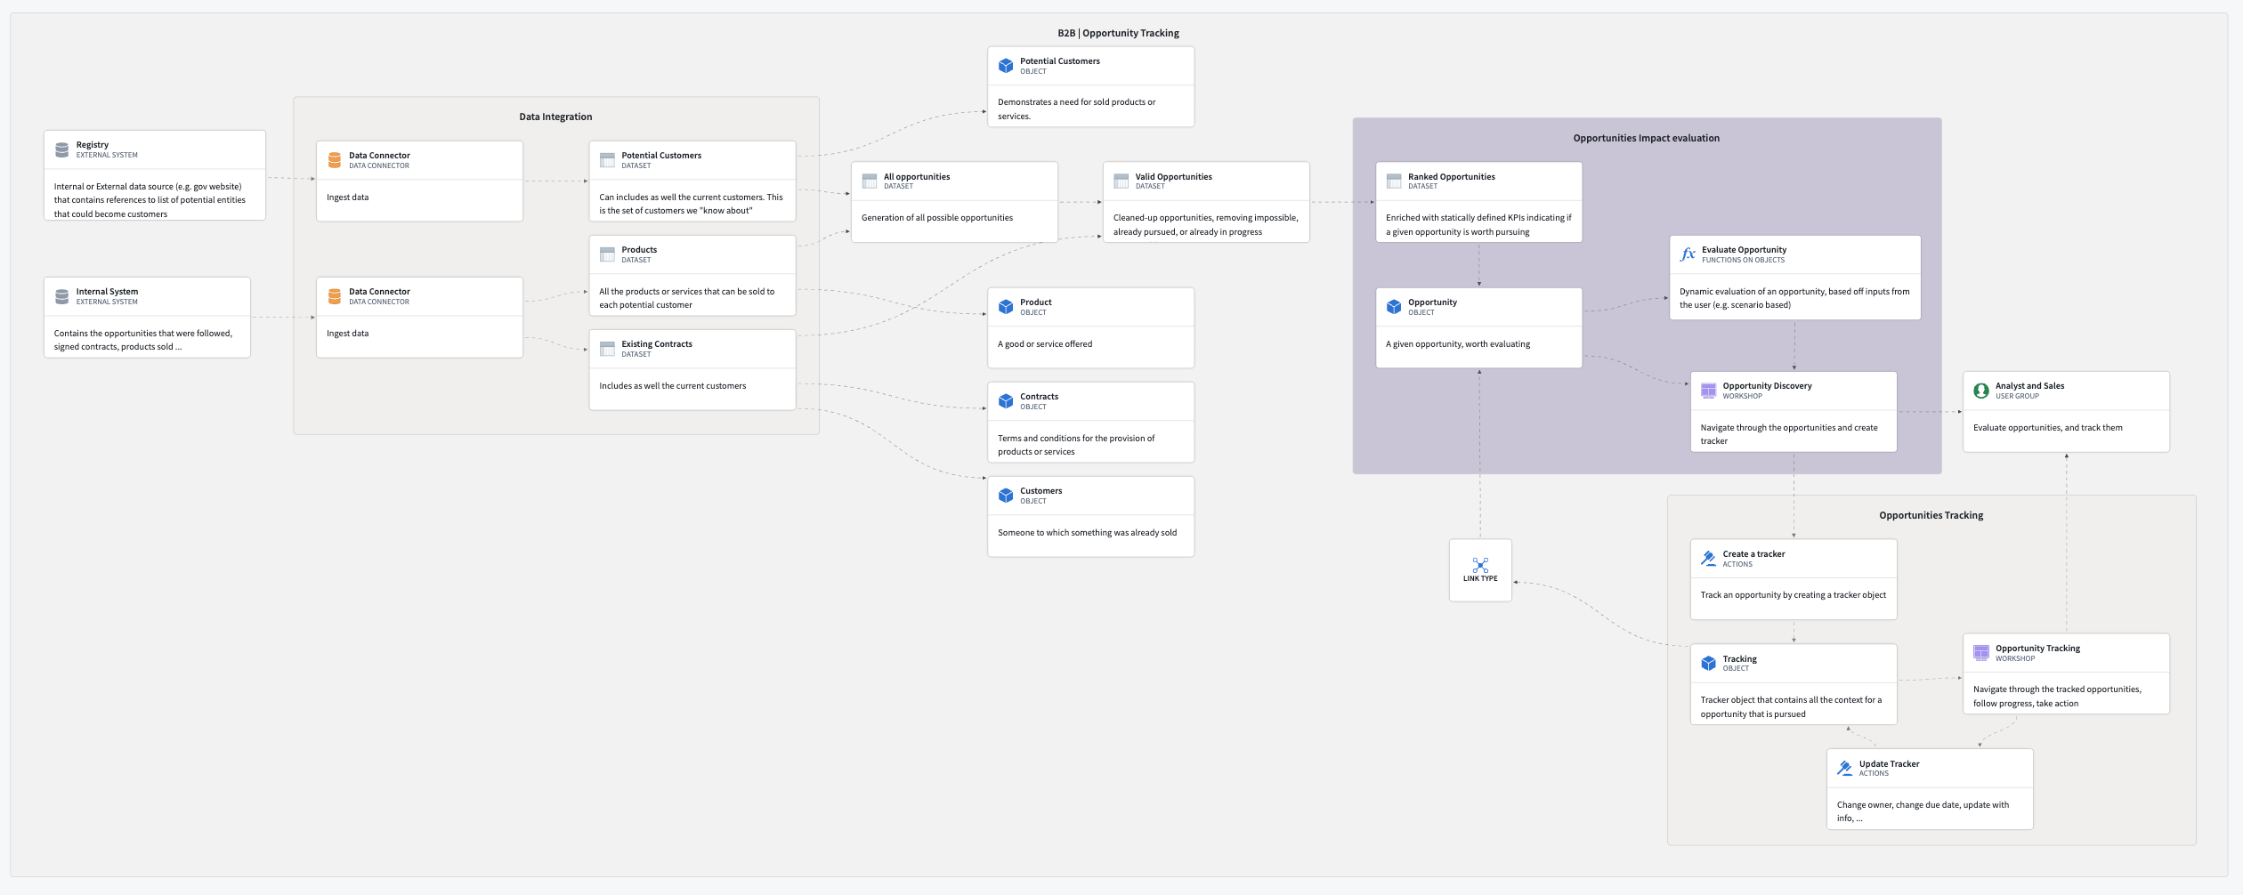Select the "Opportunities Tracking" group label
This screenshot has width=2243, height=895.
[1931, 516]
